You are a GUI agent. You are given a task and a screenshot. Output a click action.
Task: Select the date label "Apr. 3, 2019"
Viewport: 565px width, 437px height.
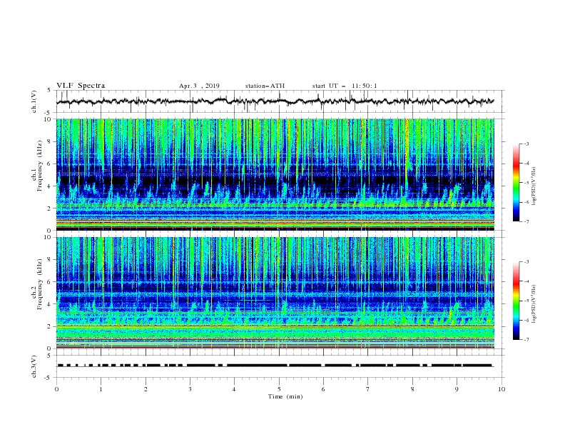pos(199,86)
